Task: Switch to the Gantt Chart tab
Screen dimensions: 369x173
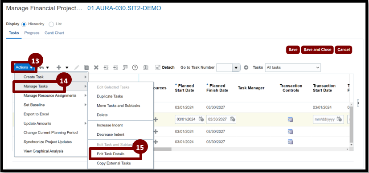Action: 54,33
